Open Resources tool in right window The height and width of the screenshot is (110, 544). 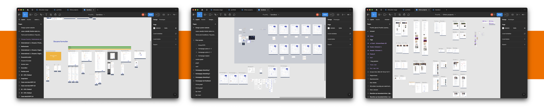(400, 15)
